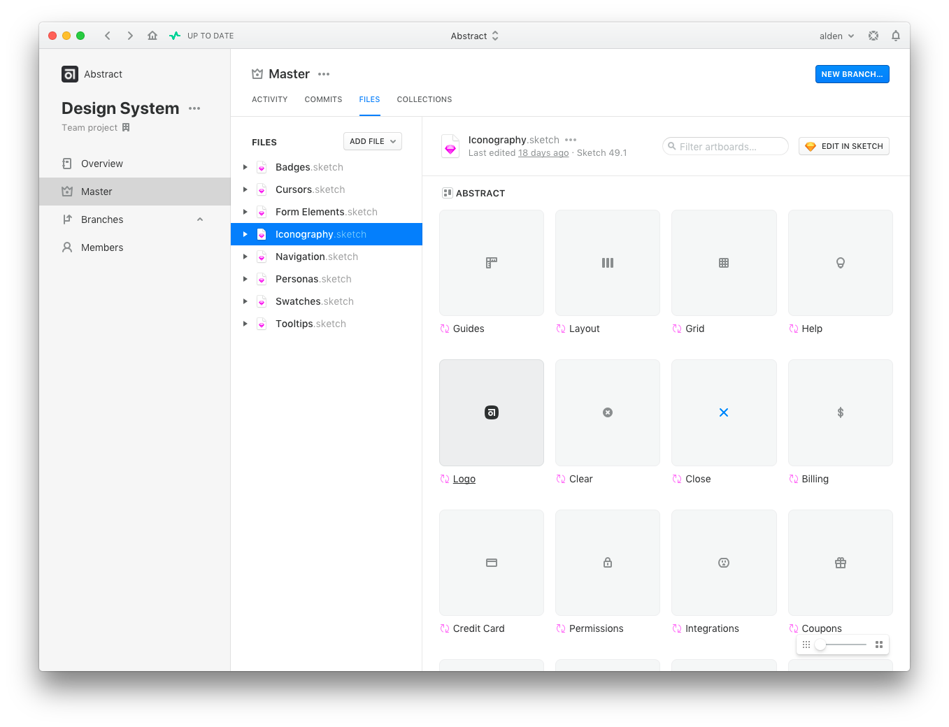Open the Clear artboard thumbnail
This screenshot has width=949, height=727.
click(608, 412)
